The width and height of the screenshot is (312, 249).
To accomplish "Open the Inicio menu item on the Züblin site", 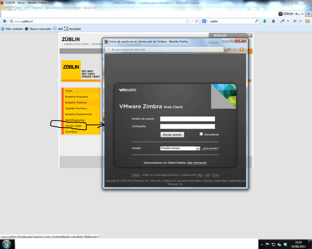I will coord(69,91).
